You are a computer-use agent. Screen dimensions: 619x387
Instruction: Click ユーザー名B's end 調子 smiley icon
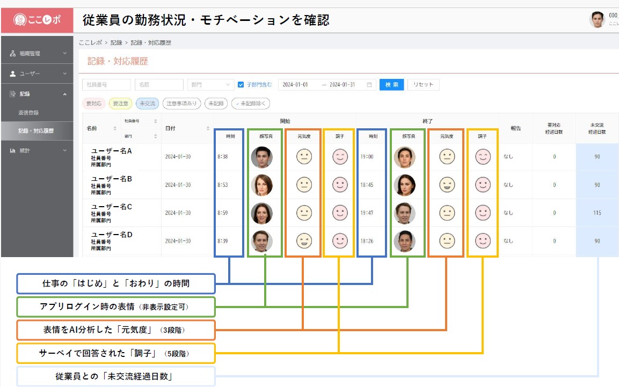(483, 185)
